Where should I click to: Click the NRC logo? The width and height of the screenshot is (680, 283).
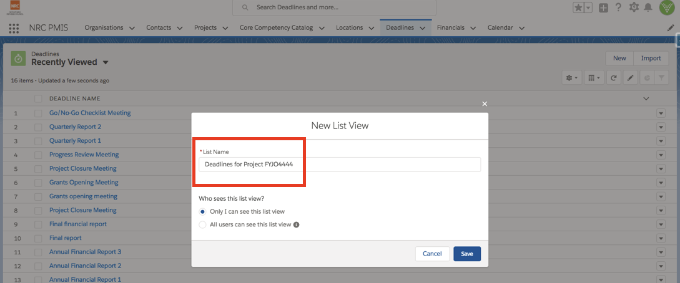(x=14, y=7)
